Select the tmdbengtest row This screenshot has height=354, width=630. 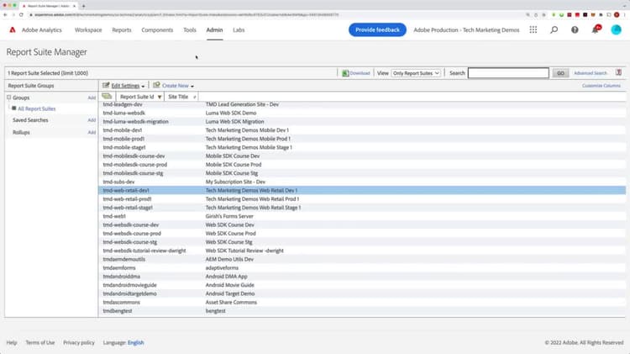click(362, 311)
